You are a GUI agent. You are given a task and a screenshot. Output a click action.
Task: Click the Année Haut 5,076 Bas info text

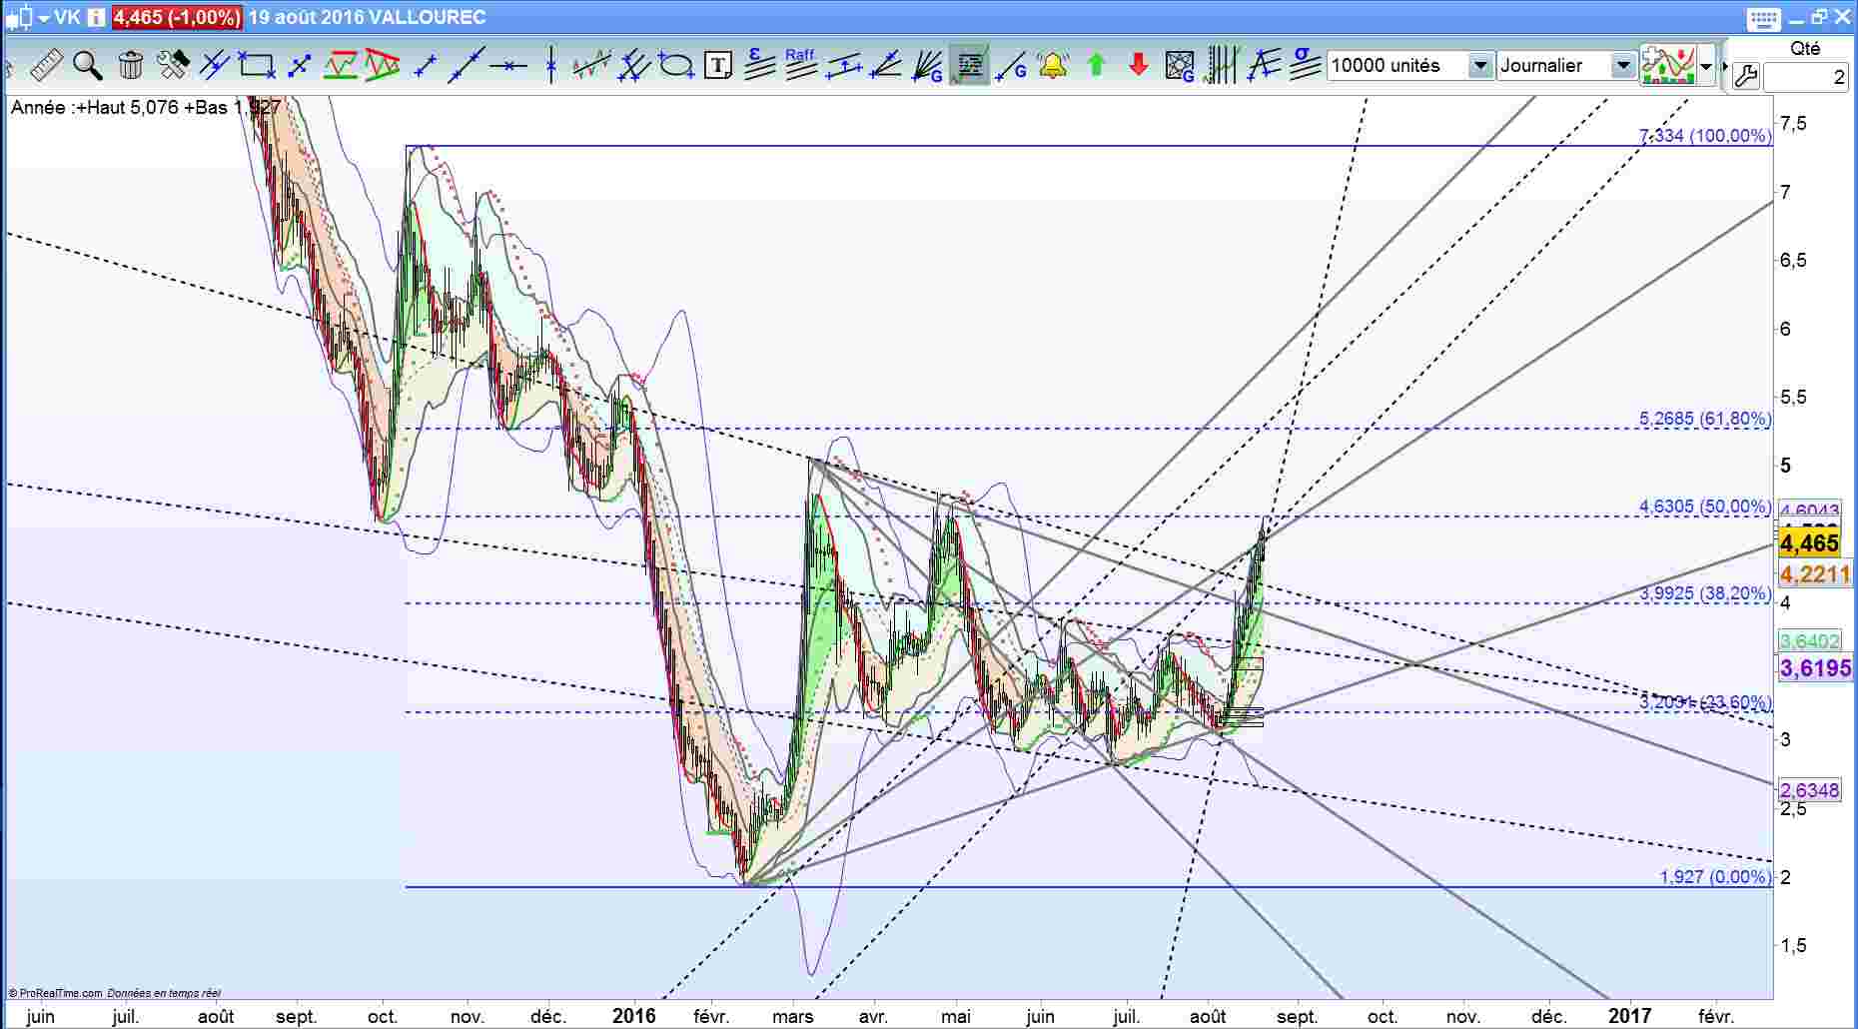(x=145, y=107)
